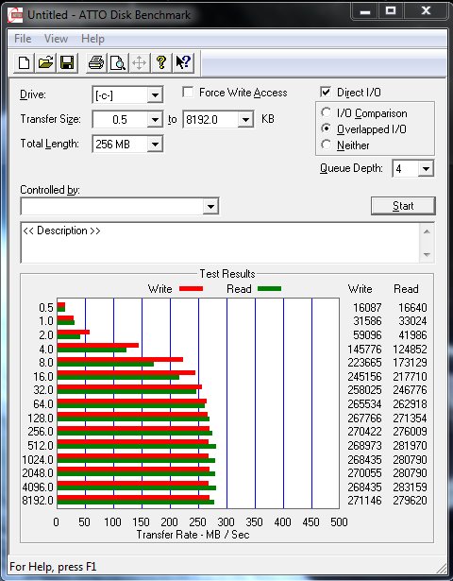Click Description box scroll up arrow
453x581 pixels.
[427, 231]
